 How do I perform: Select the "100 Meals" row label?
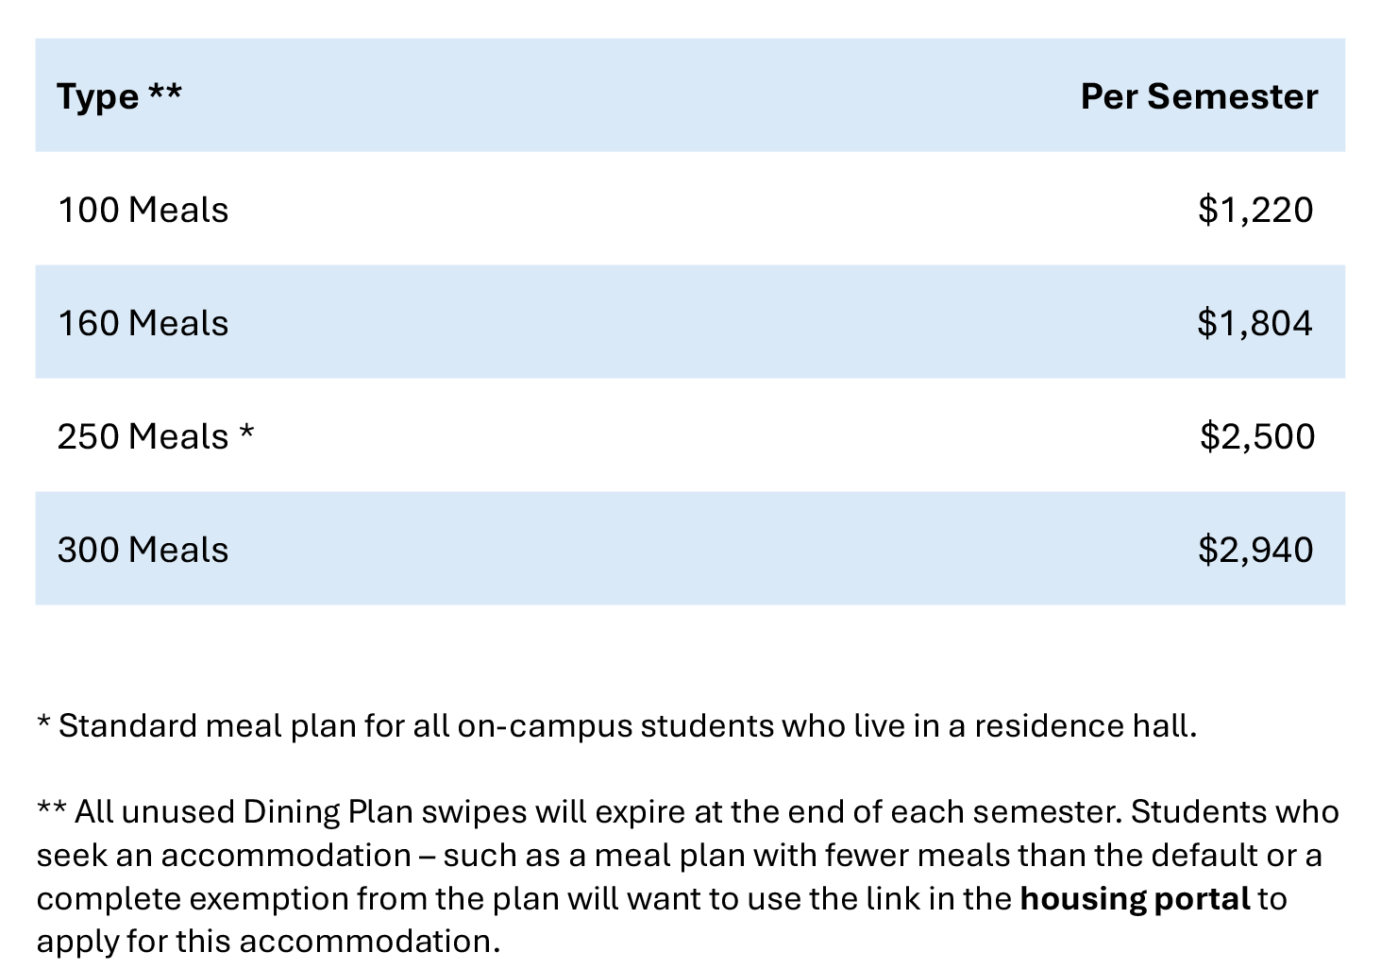click(143, 210)
